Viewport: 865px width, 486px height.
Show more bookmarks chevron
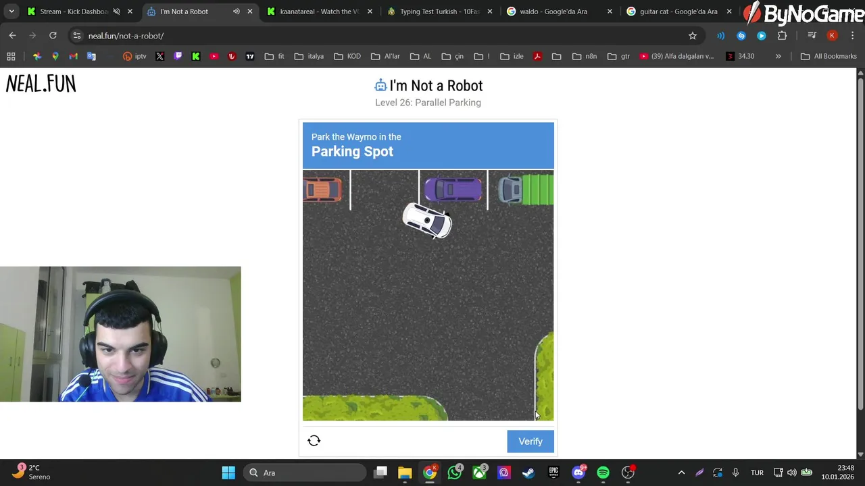tap(778, 56)
